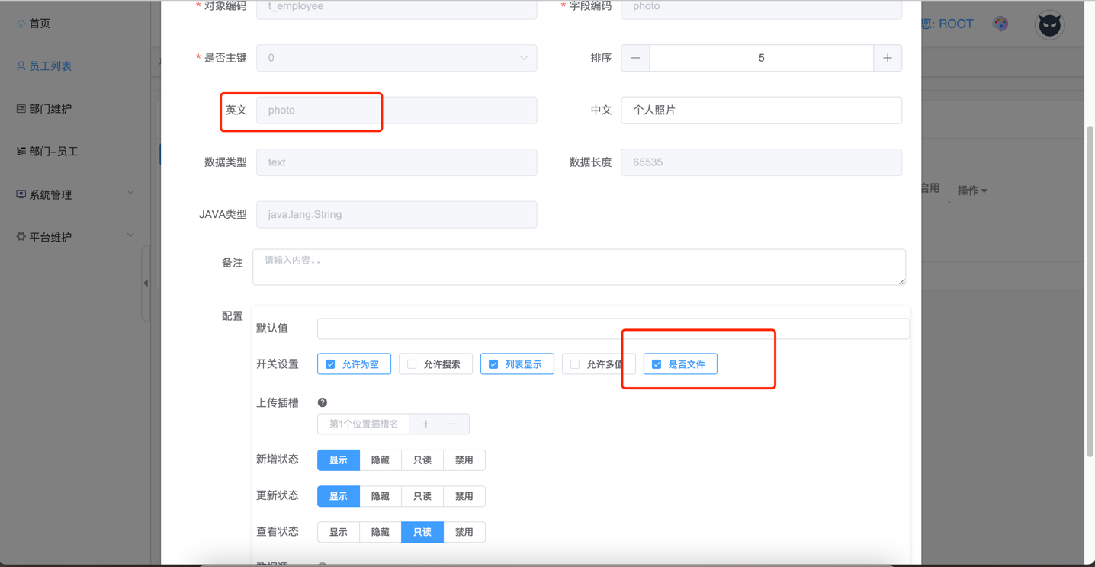Toggle the 是否文件 checkbox

tap(657, 364)
